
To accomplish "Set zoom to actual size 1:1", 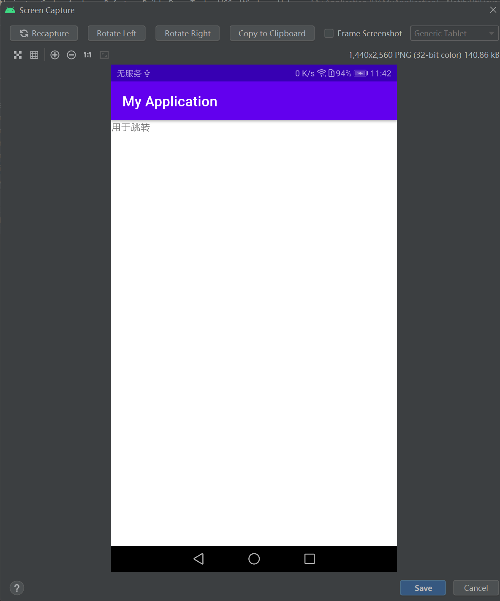I will (x=87, y=55).
